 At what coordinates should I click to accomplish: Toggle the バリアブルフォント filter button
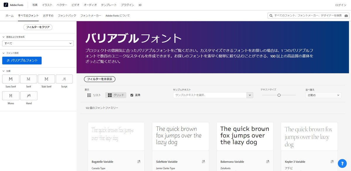(22, 61)
